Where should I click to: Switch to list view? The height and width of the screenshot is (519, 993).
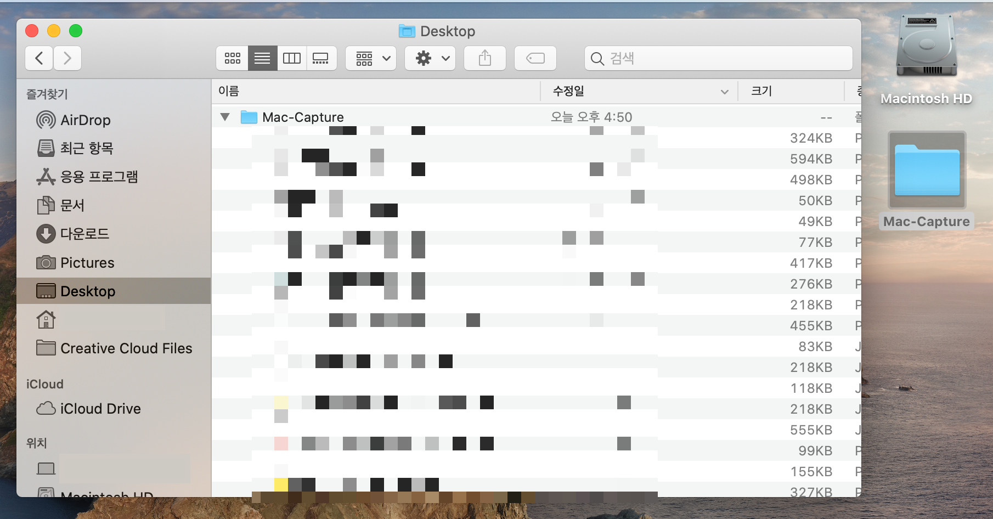click(x=262, y=58)
